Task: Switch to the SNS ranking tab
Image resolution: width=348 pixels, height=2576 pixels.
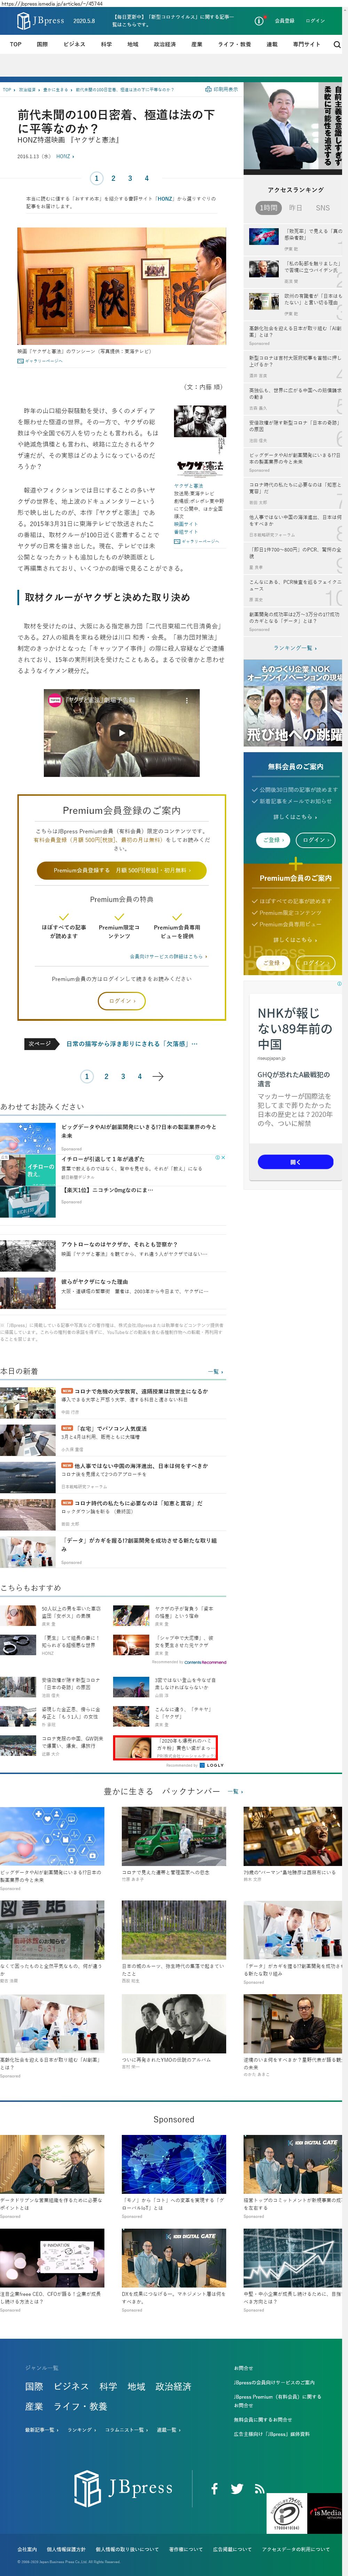Action: pyautogui.click(x=322, y=208)
